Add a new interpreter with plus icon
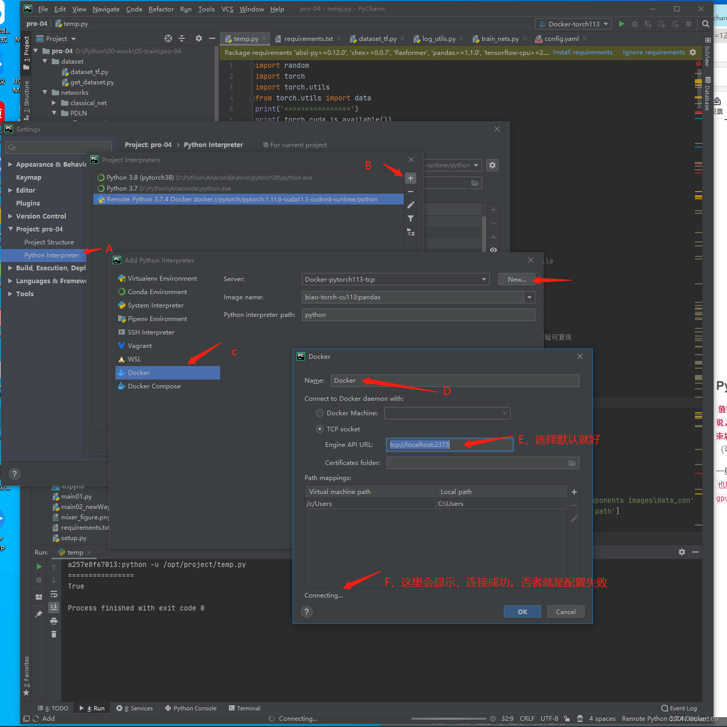Screen dimensions: 727x727 [411, 178]
